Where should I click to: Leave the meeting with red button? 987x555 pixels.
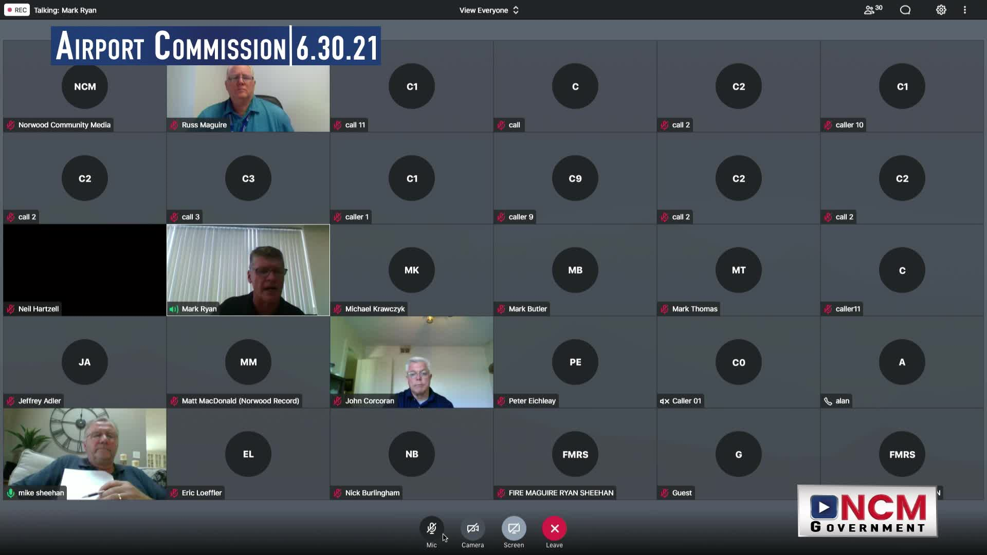(x=554, y=528)
